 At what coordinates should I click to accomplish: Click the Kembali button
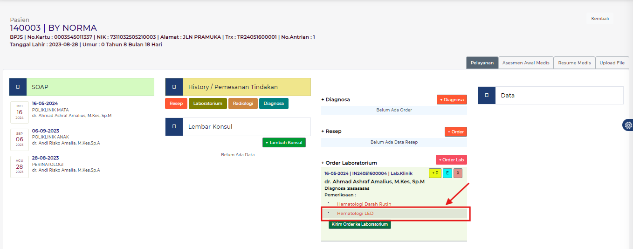click(600, 19)
